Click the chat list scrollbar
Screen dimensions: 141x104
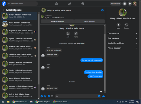pyautogui.click(x=39, y=49)
